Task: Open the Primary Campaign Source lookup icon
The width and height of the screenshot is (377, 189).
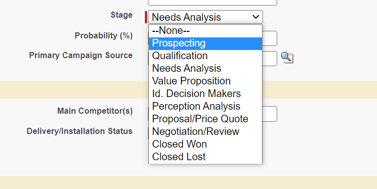Action: (287, 58)
